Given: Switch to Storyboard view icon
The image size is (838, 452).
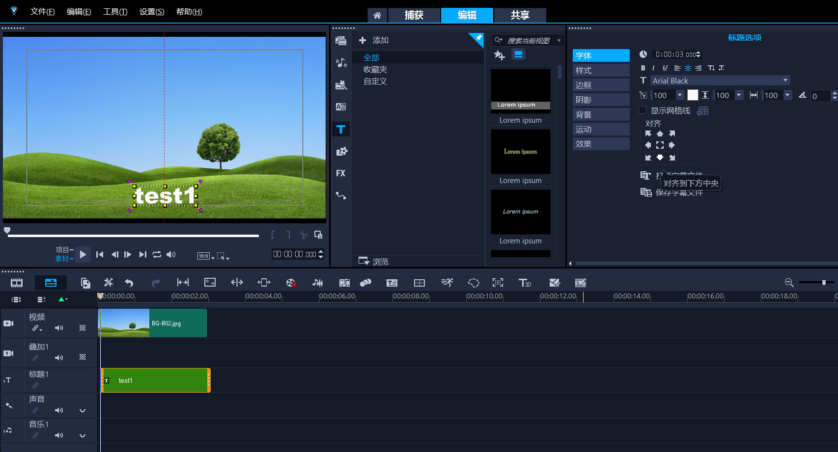Looking at the screenshot, I should tap(17, 283).
